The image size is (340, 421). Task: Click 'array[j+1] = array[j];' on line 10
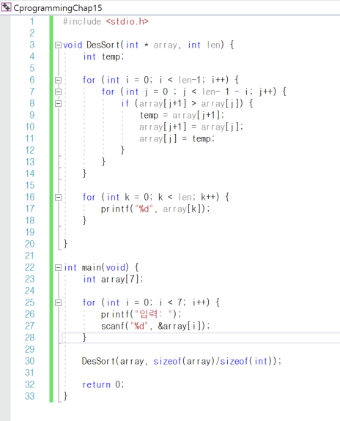[x=191, y=127]
